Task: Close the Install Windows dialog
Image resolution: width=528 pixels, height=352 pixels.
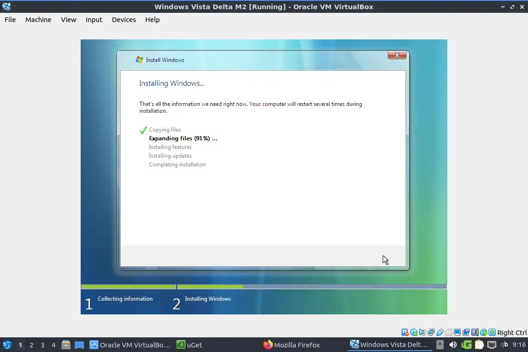Action: [396, 55]
